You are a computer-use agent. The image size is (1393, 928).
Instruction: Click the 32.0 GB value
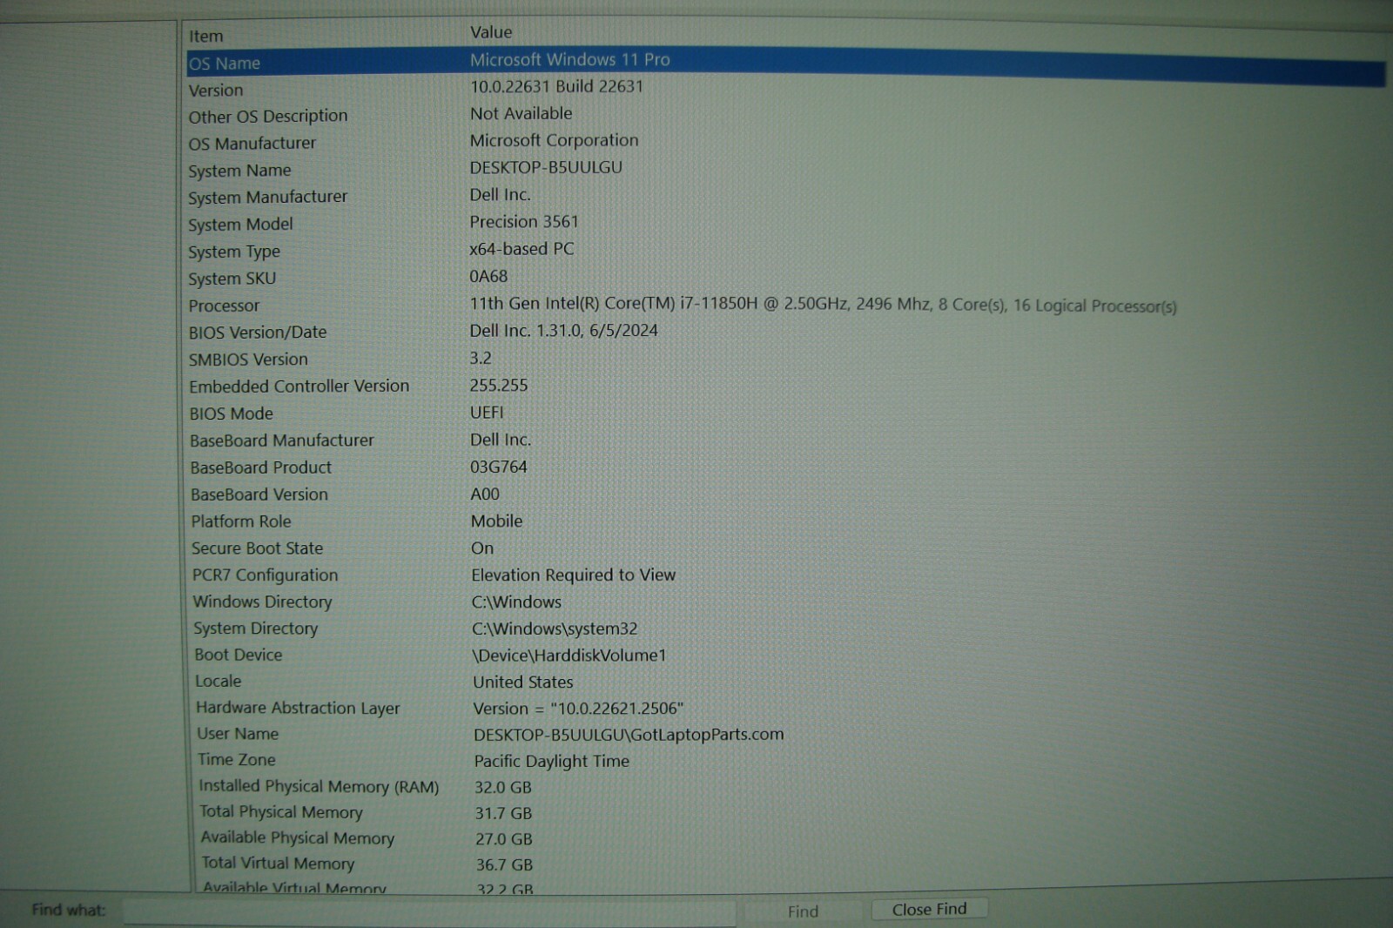pyautogui.click(x=502, y=787)
